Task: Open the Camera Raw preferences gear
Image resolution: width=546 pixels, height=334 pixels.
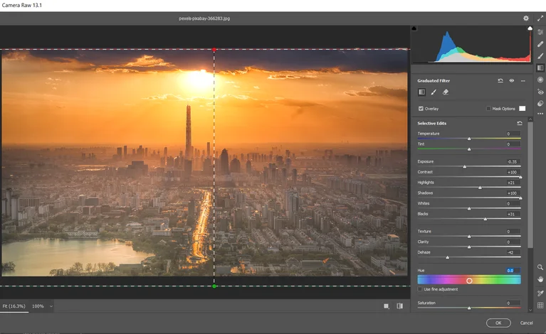Action: 526,18
